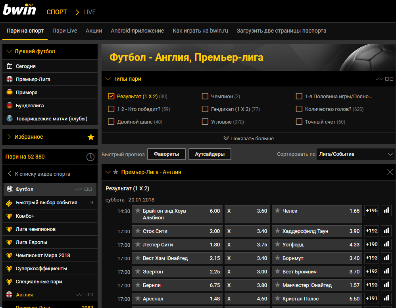This screenshot has width=396, height=308.
Task: Star the Арсенал team
Action: click(138, 298)
